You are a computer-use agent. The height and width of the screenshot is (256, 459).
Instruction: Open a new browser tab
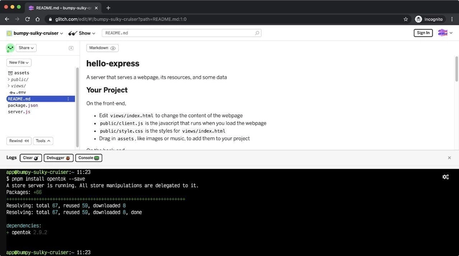[108, 8]
